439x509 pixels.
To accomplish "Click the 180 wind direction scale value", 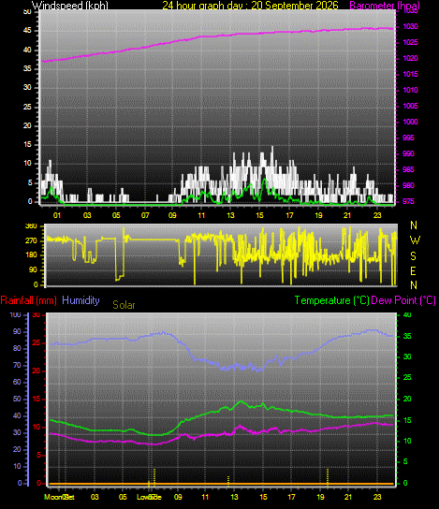I will [31, 255].
